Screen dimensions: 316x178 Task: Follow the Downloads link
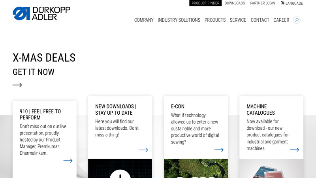coord(235,3)
